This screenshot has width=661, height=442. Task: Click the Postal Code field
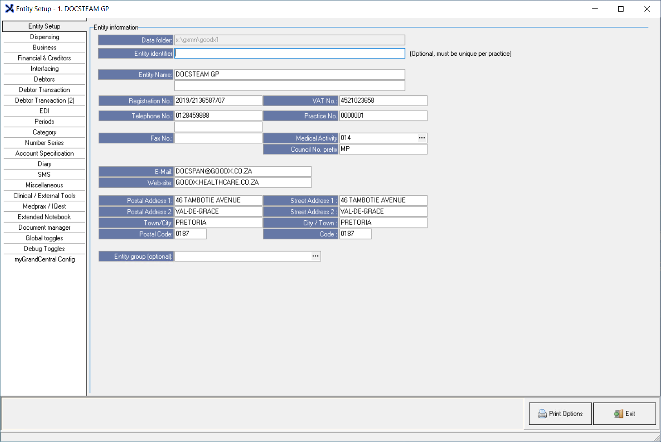tap(190, 234)
